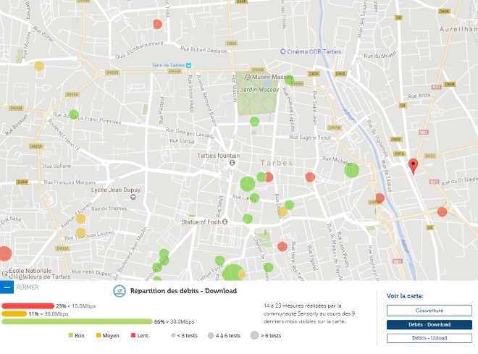Click the red location pin marker

(413, 166)
